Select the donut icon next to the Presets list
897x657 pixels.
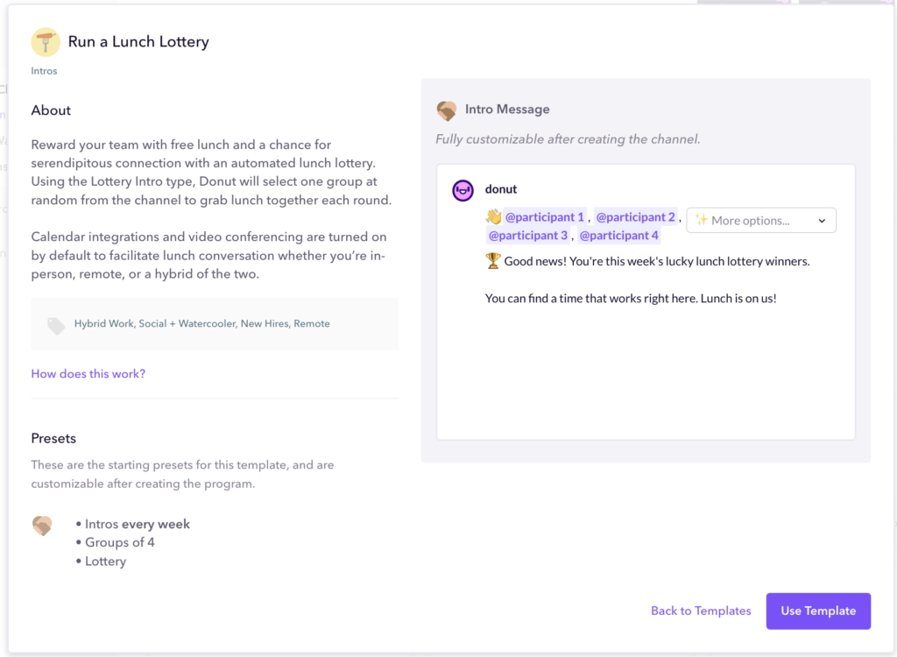tap(45, 526)
